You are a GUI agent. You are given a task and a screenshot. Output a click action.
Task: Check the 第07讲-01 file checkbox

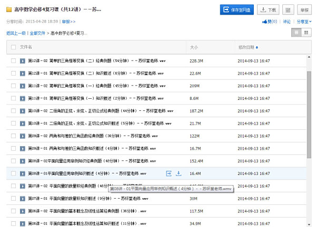click(x=14, y=199)
